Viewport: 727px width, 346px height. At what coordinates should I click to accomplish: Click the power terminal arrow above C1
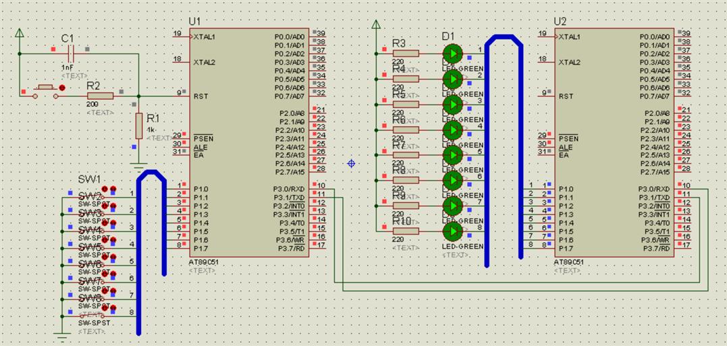pyautogui.click(x=20, y=33)
